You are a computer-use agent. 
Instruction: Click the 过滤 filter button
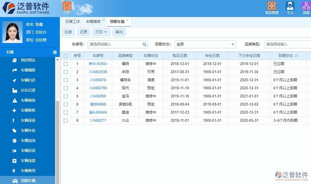(68, 32)
